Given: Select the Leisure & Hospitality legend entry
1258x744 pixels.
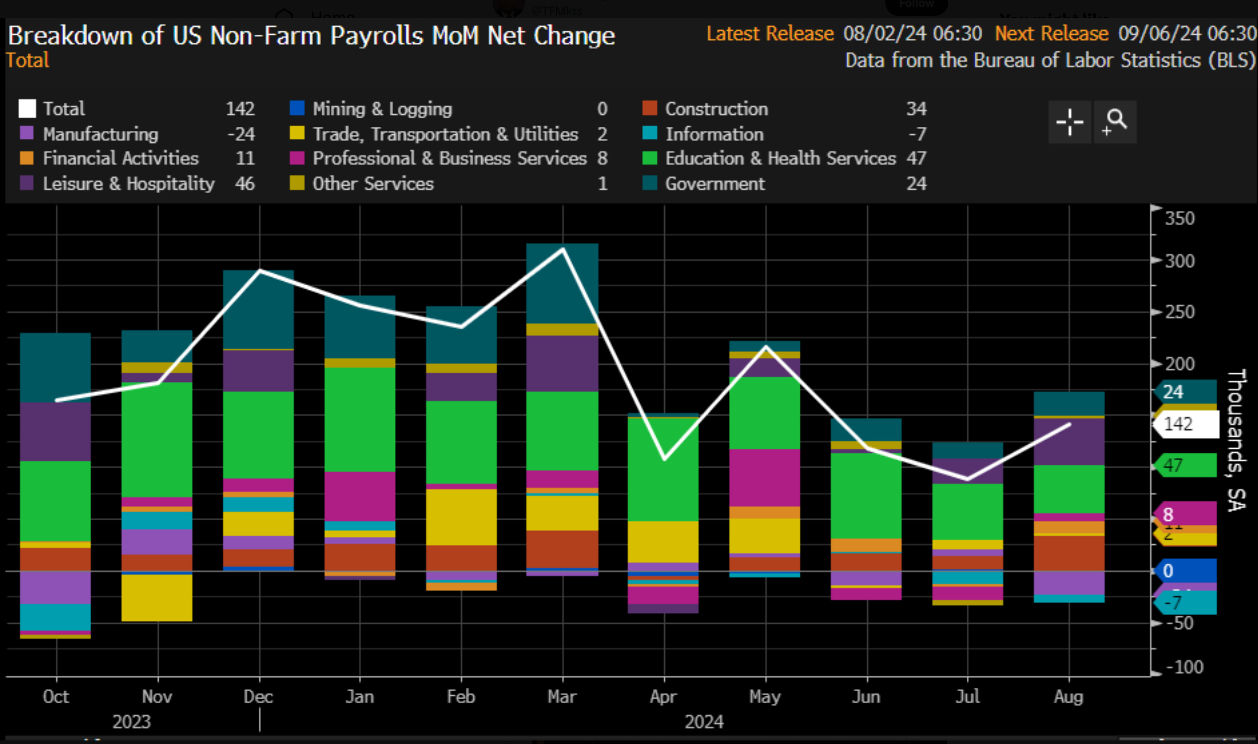Looking at the screenshot, I should pos(128,183).
